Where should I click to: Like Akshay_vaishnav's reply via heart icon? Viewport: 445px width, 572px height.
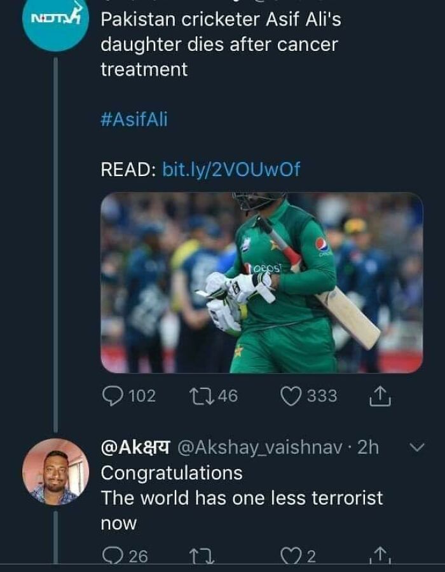[291, 557]
